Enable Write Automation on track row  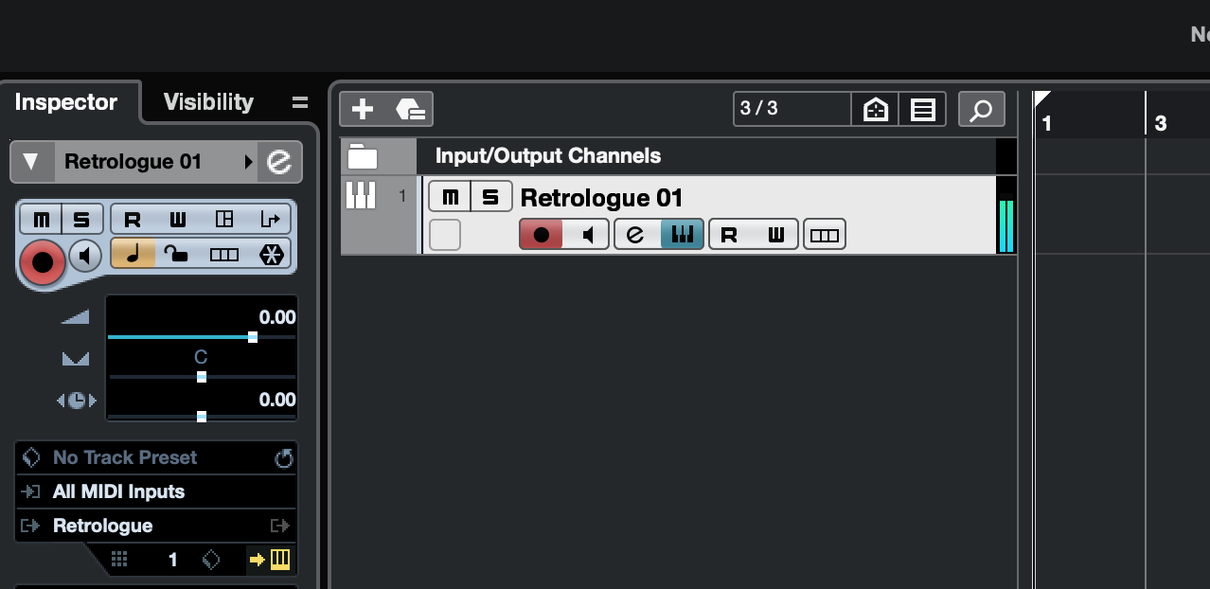[x=775, y=235]
